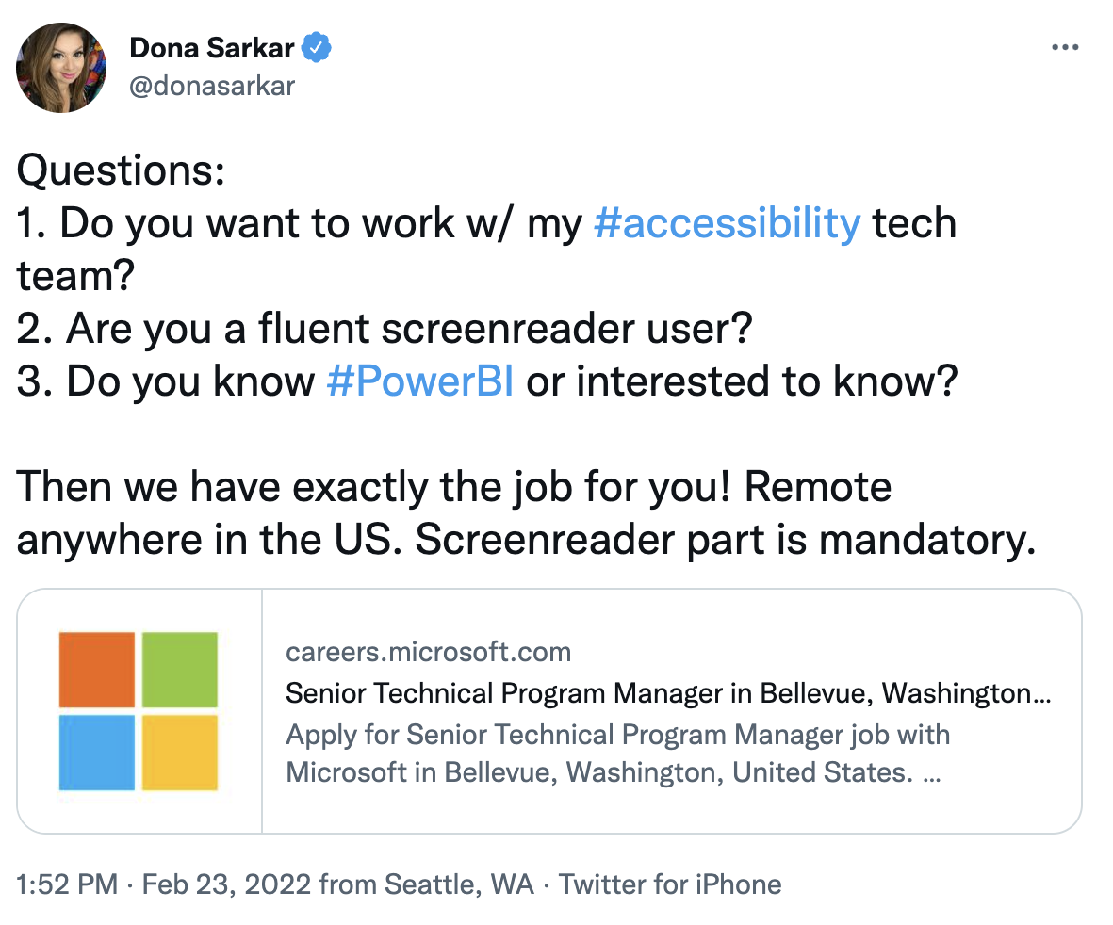Click the yellow square of Microsoft logo
The height and width of the screenshot is (925, 1113).
coord(180,753)
